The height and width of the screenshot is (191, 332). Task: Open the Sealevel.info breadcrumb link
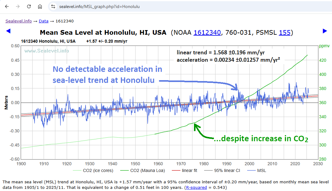tap(18, 21)
